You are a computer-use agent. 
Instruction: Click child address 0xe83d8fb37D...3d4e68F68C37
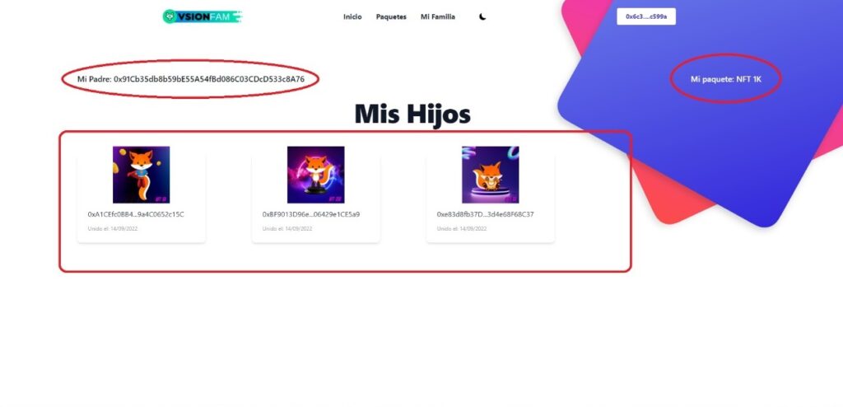[x=486, y=214]
